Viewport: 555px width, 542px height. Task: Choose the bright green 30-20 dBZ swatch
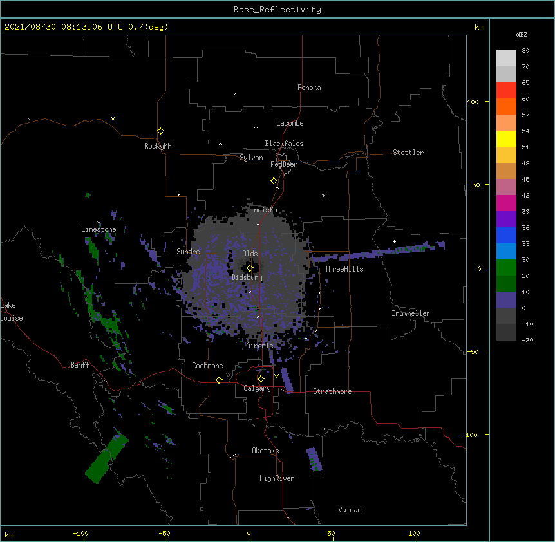(x=506, y=268)
